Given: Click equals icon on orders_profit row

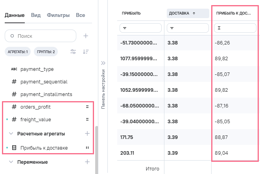Looking at the screenshot, I should [x=87, y=107].
